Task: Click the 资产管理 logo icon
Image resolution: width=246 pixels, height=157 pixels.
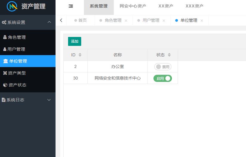Action: coord(12,6)
